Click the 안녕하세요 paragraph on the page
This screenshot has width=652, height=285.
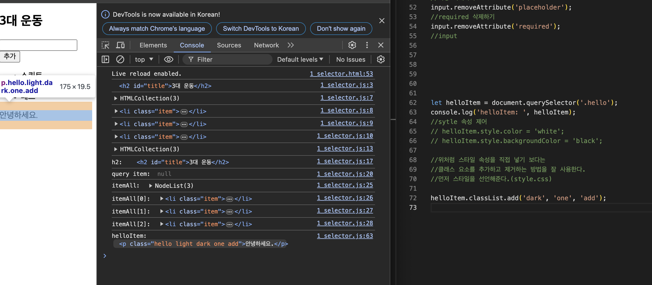click(46, 115)
